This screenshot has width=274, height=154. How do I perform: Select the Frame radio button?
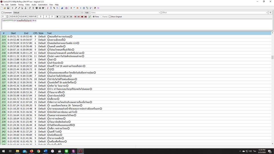point(101,17)
